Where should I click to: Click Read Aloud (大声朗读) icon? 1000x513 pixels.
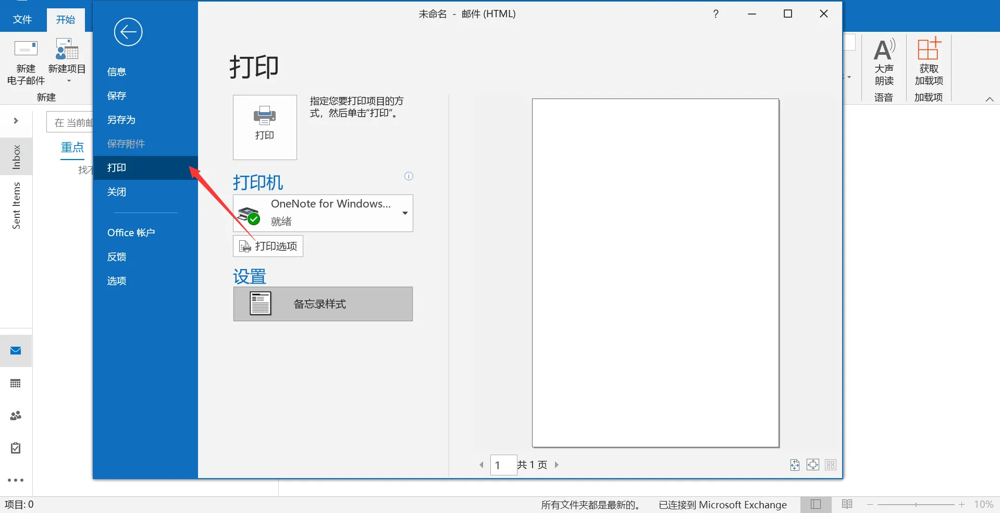coord(884,62)
